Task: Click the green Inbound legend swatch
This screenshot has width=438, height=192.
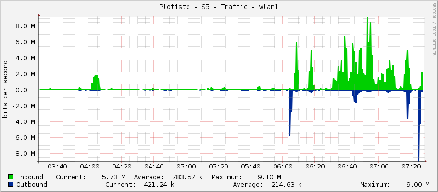Action: (11, 177)
